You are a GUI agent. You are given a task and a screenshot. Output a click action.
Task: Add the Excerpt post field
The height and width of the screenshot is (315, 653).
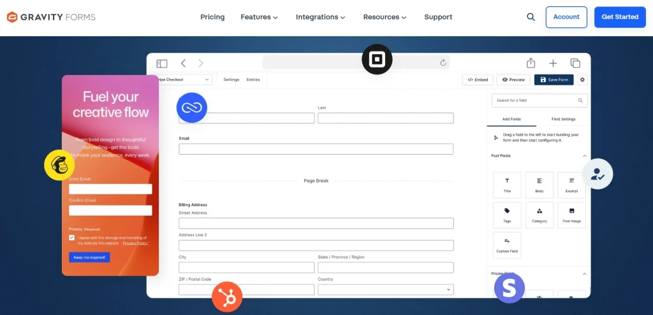[571, 185]
